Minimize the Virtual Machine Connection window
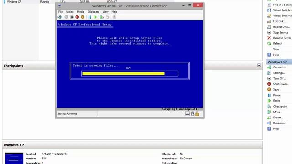Viewport: 292px width, 164px height. coord(183,5)
